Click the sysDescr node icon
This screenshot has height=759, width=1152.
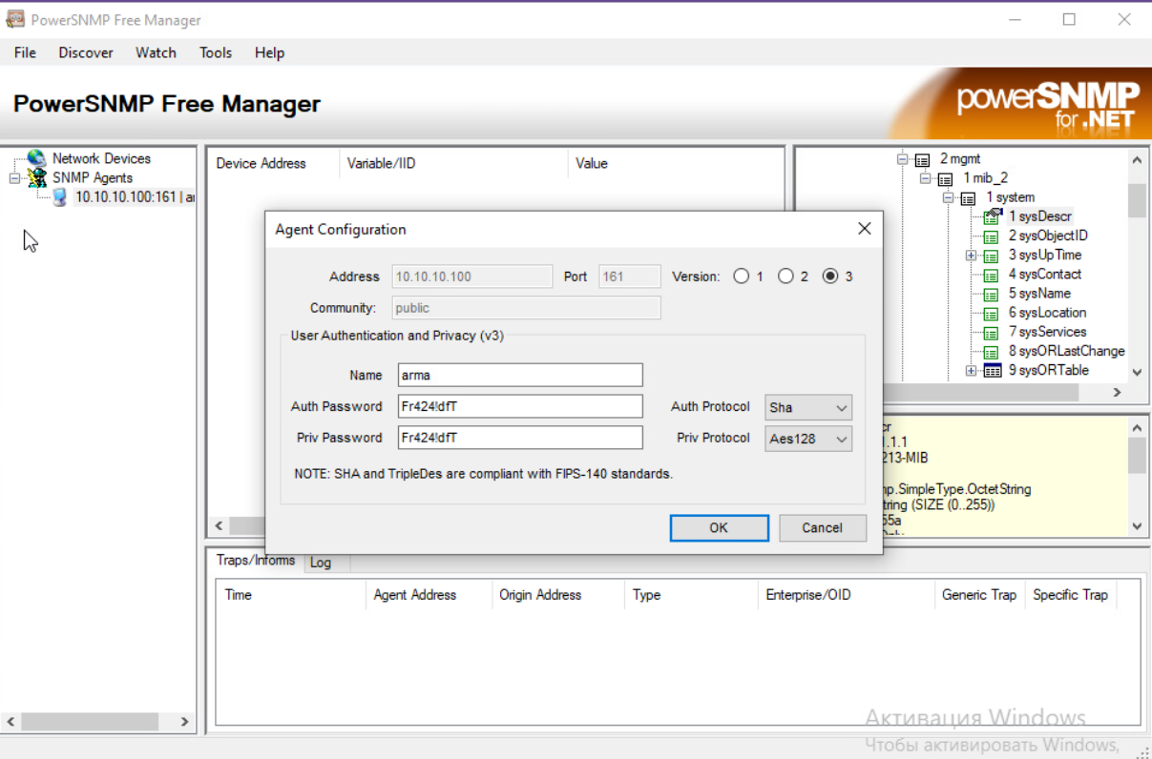click(992, 216)
